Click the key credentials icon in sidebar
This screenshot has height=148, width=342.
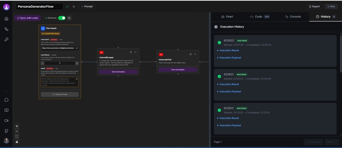[x=6, y=39]
